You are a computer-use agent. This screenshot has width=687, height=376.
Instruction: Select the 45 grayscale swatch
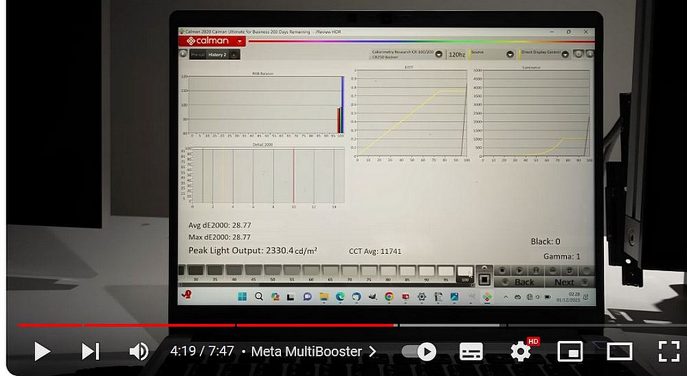pyautogui.click(x=253, y=271)
